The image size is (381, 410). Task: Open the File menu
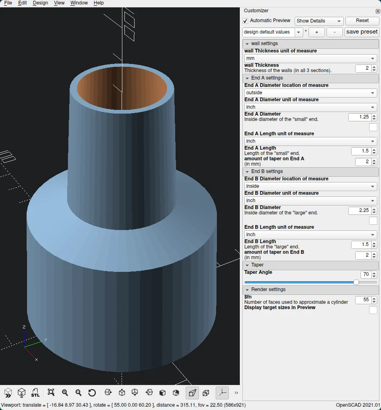[x=8, y=3]
